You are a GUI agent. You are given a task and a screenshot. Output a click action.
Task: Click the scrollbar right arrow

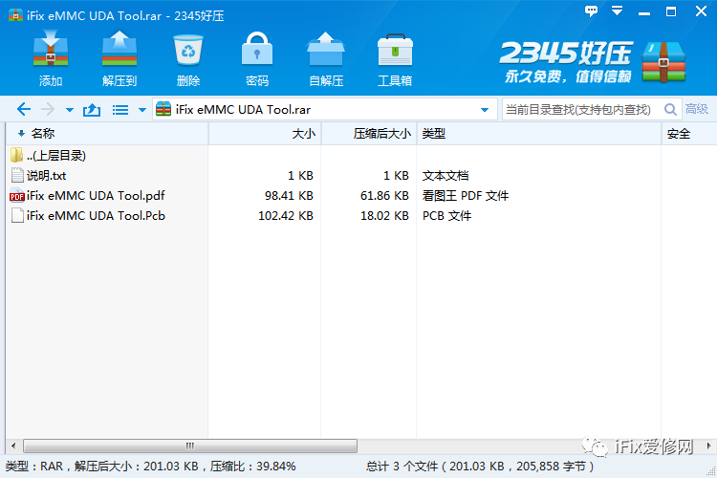[708, 445]
